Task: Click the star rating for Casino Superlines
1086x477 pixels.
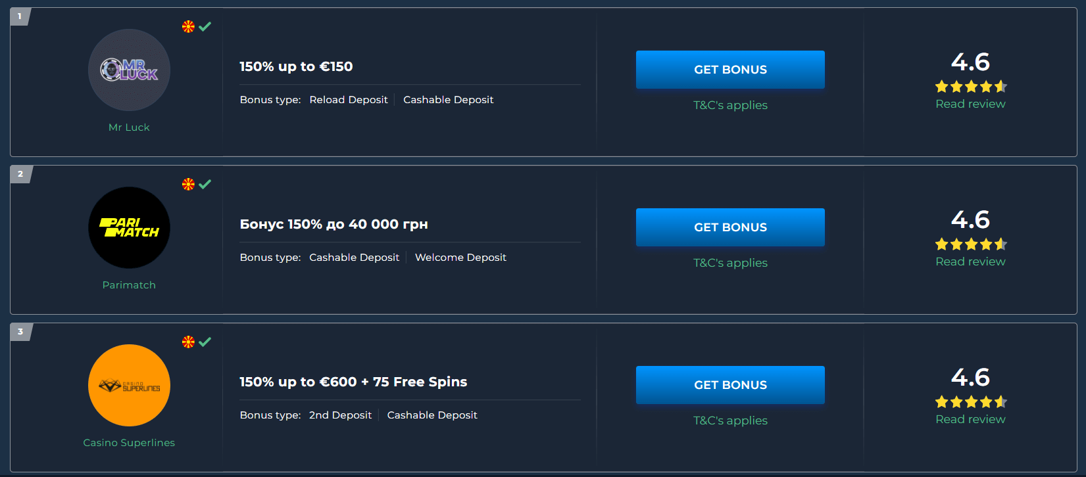Action: pos(971,401)
